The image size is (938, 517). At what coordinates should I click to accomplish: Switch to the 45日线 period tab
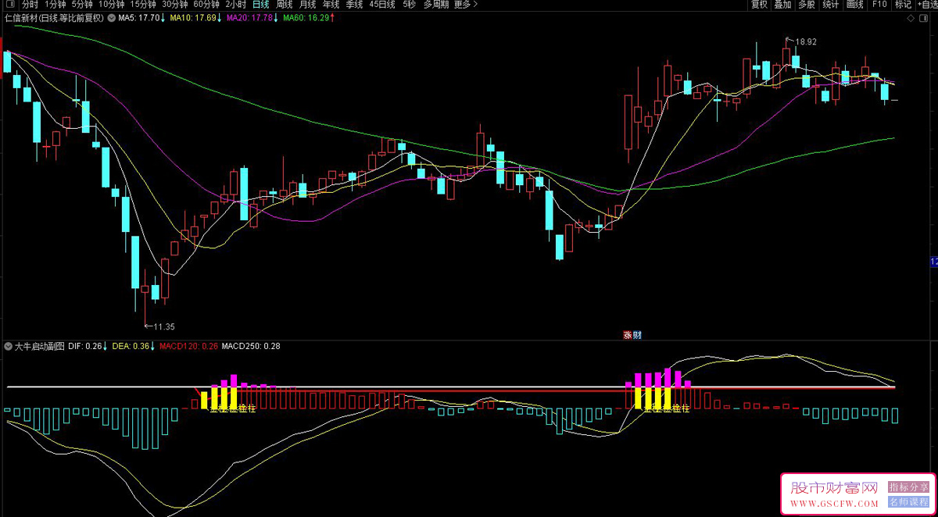[382, 5]
